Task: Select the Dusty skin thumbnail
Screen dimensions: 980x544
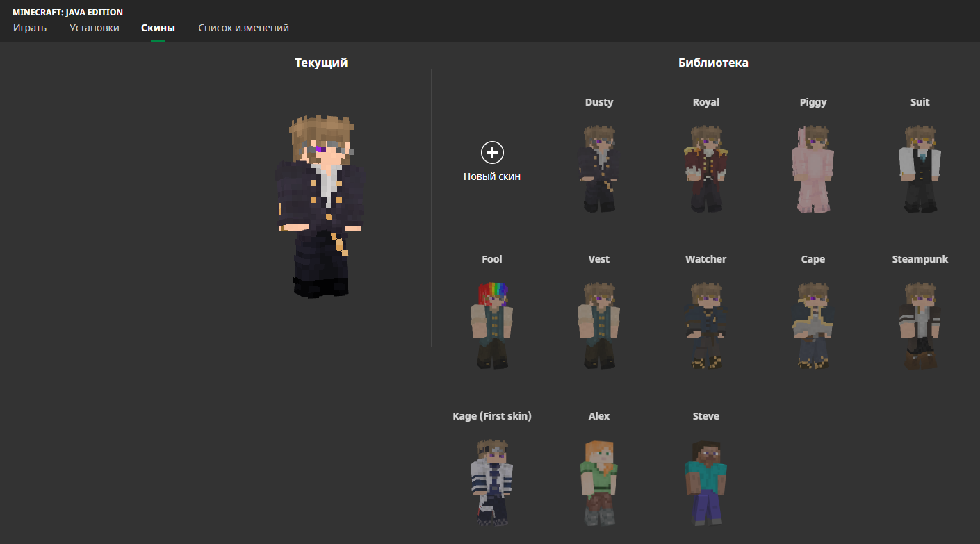Action: 598,169
